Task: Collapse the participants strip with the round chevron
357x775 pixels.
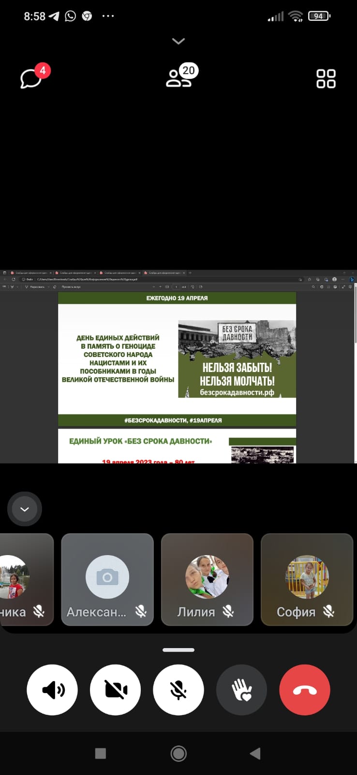Action: tap(25, 509)
